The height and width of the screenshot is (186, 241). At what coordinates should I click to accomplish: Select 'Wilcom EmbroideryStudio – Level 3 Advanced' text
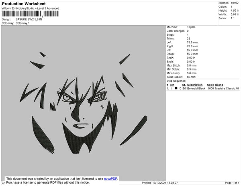31,8
